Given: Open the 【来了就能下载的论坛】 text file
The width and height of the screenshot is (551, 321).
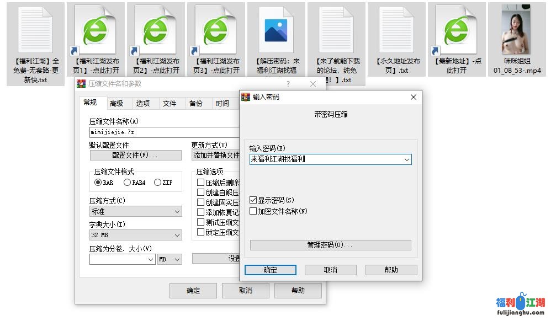Looking at the screenshot, I should pyautogui.click(x=336, y=30).
